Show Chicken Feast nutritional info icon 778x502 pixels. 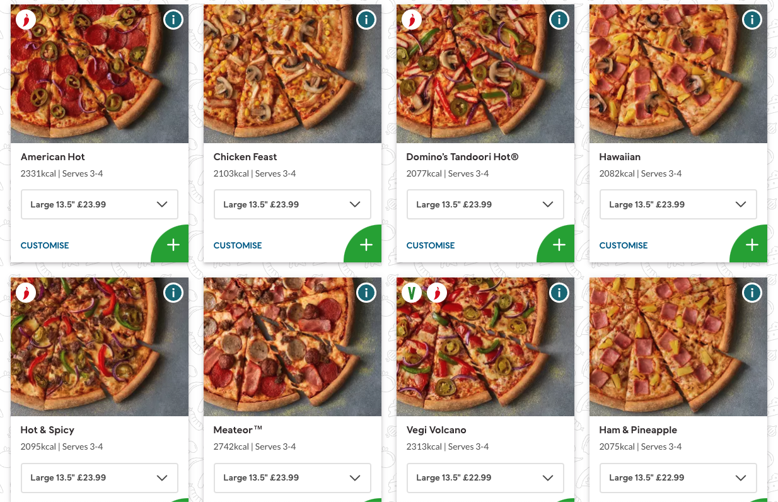click(x=366, y=20)
